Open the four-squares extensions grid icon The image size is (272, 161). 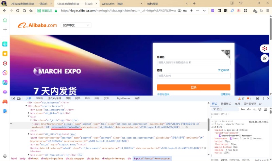tap(245, 11)
